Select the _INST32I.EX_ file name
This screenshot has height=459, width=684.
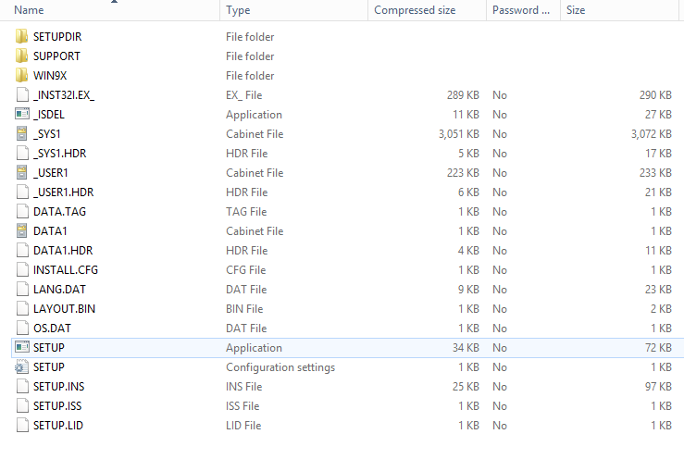(x=64, y=95)
